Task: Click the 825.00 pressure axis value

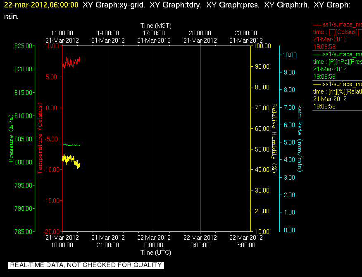Action: (23, 46)
